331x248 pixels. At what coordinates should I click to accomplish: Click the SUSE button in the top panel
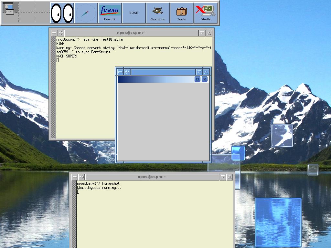[x=133, y=13]
